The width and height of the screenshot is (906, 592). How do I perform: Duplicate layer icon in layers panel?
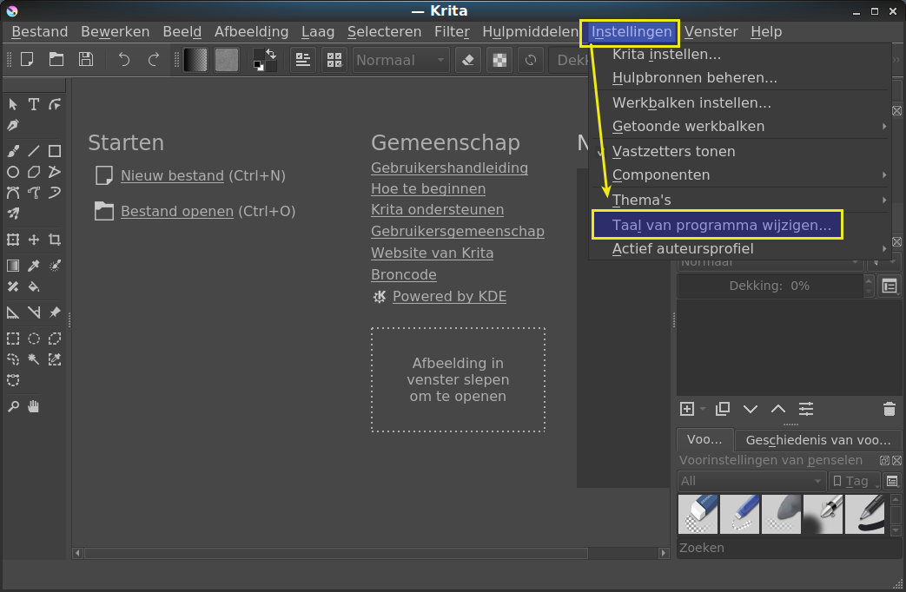pyautogui.click(x=722, y=410)
